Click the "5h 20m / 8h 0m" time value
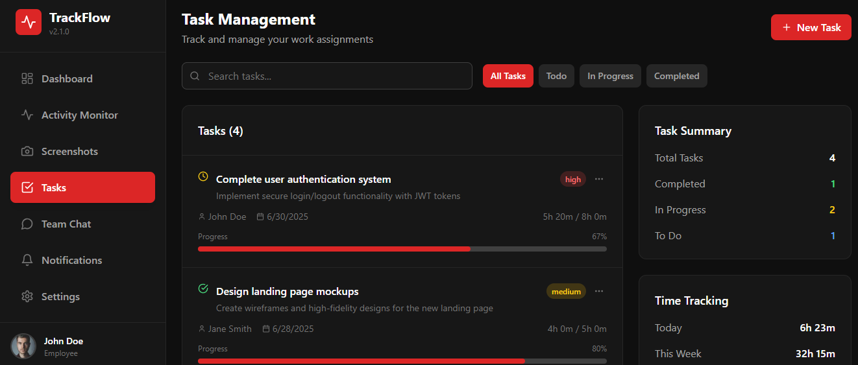 pyautogui.click(x=575, y=217)
